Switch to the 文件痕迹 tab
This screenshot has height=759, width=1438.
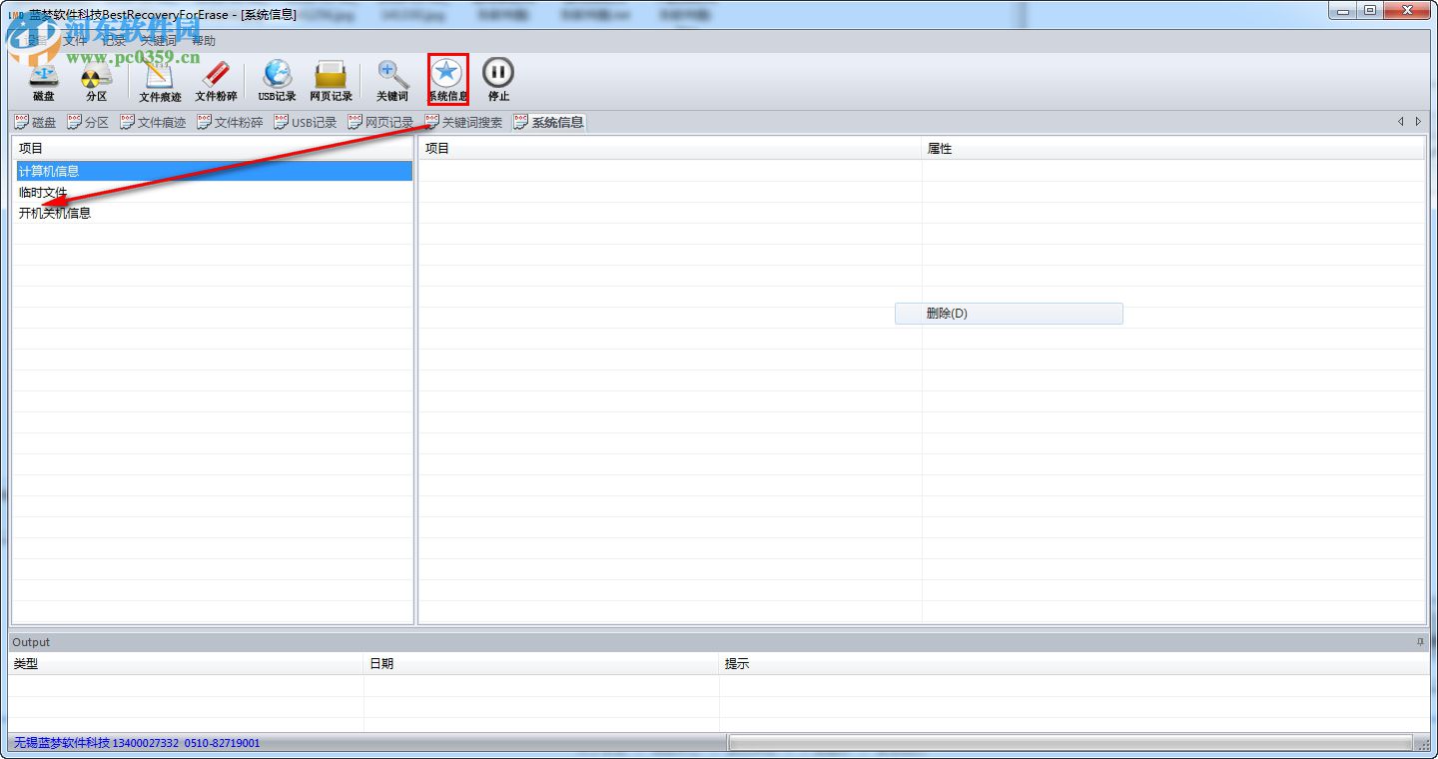[x=153, y=122]
